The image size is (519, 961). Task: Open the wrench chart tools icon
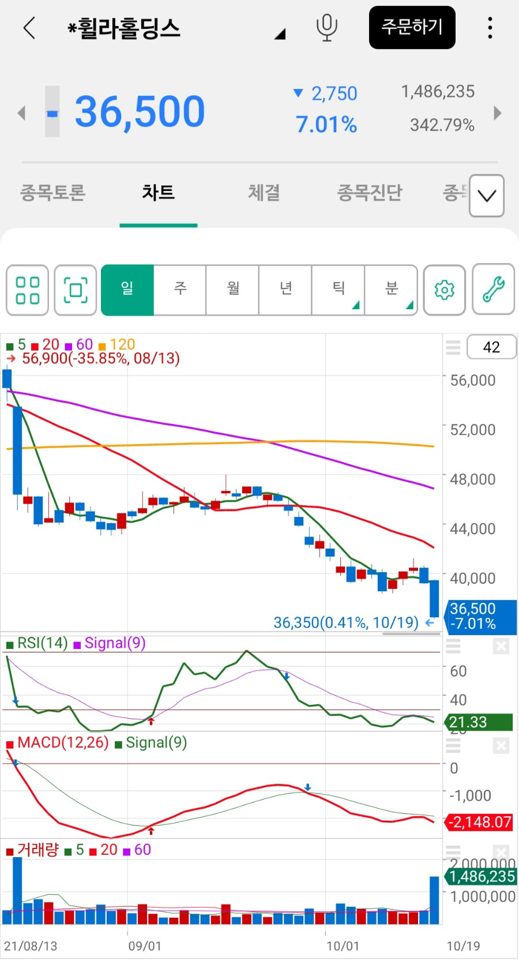[494, 289]
